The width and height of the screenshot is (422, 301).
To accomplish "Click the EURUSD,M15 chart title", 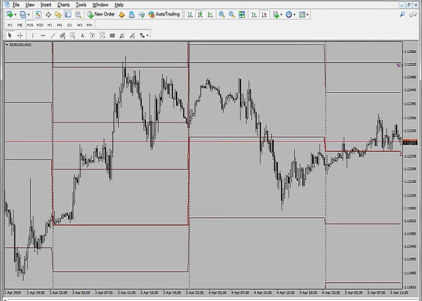I will [x=19, y=45].
